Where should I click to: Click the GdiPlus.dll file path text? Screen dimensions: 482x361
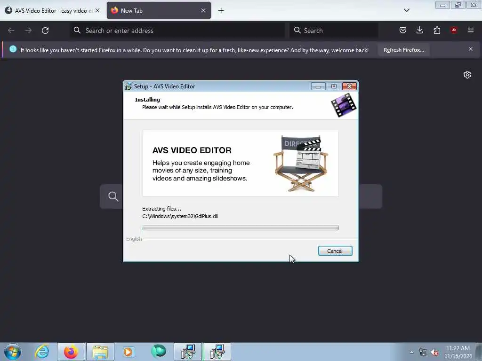coord(180,216)
